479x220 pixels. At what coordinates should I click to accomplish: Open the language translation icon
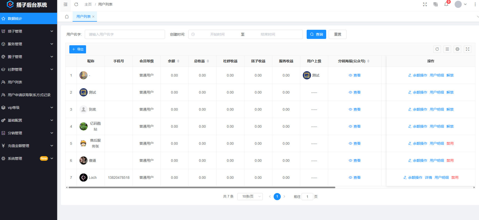coord(436,4)
